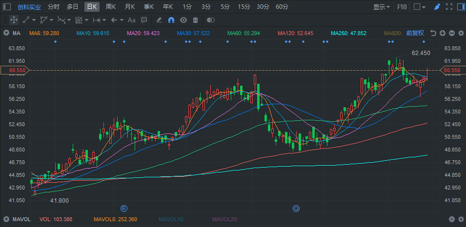The height and width of the screenshot is (227, 466).
Task: Expand the line tool dropdown arrow
Action: click(x=34, y=20)
